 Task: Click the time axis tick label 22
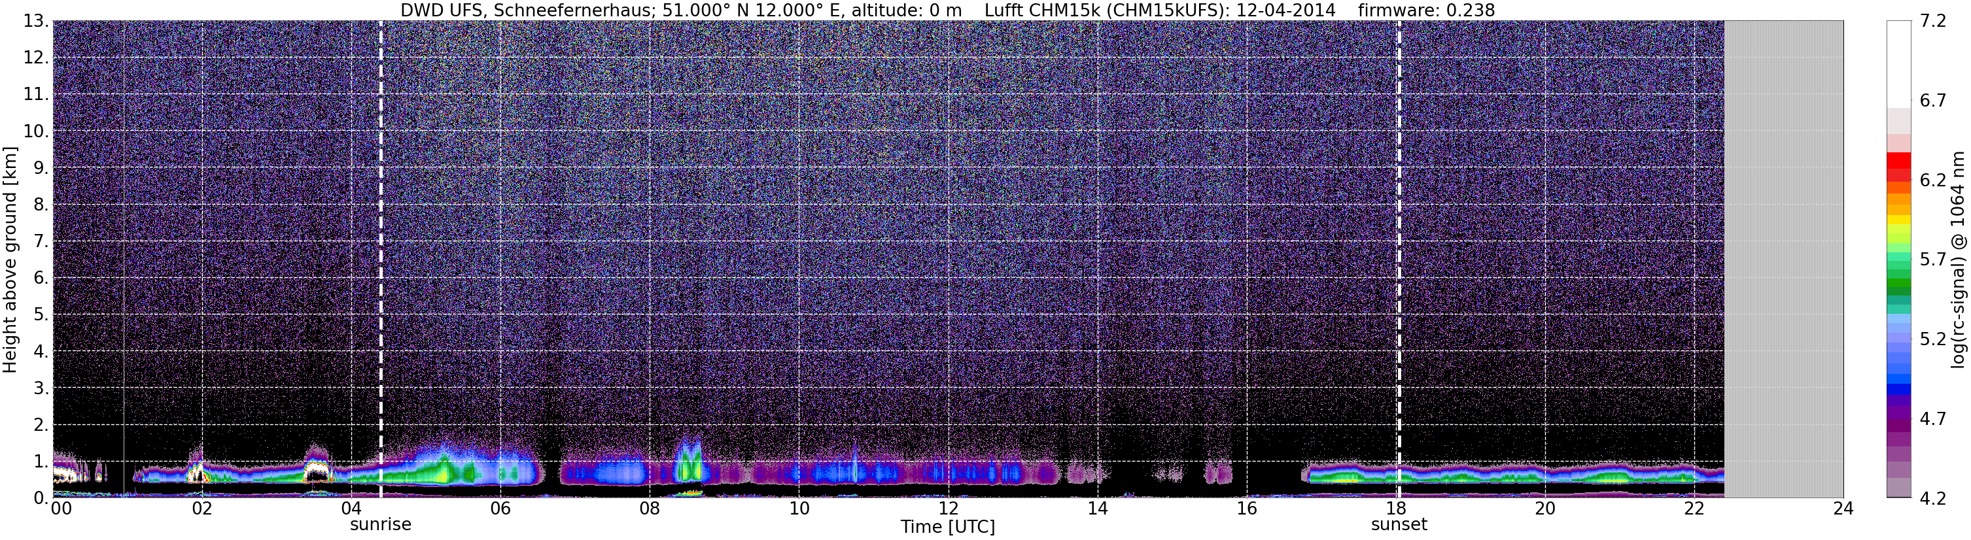(1694, 509)
